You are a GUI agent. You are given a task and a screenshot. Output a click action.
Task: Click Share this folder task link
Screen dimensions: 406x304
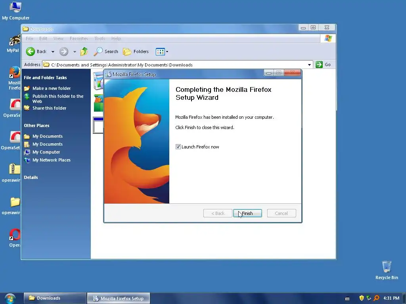pos(50,108)
